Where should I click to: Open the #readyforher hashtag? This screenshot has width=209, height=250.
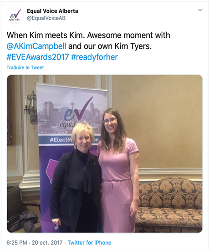[94, 57]
